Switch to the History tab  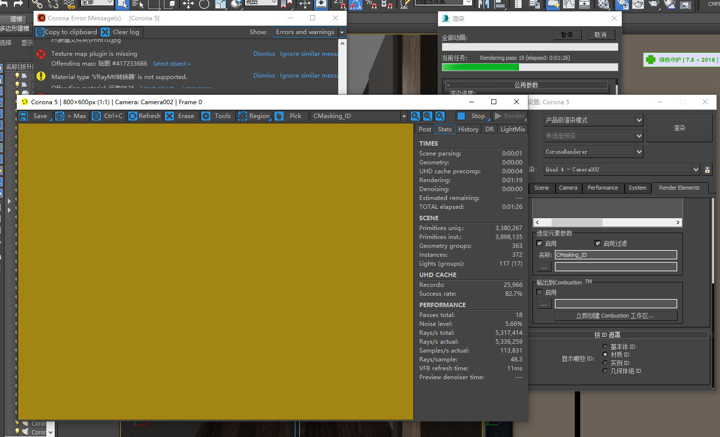(468, 129)
